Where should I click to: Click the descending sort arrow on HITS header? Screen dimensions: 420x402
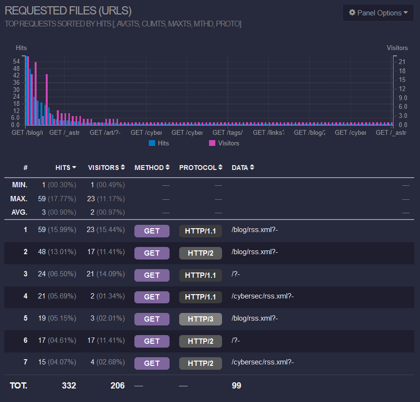pyautogui.click(x=73, y=168)
